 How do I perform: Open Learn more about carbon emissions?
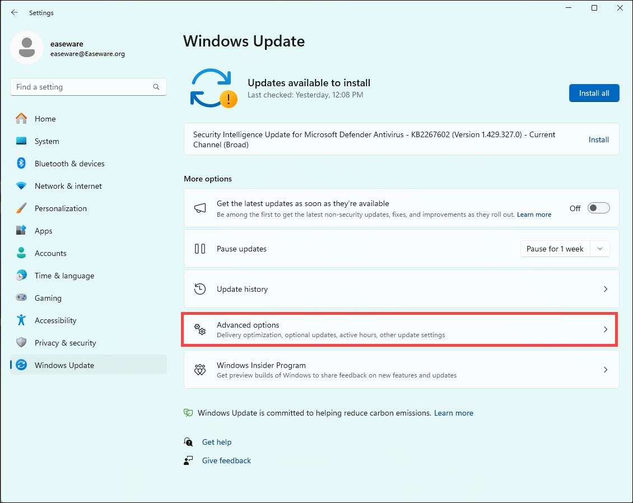[453, 413]
